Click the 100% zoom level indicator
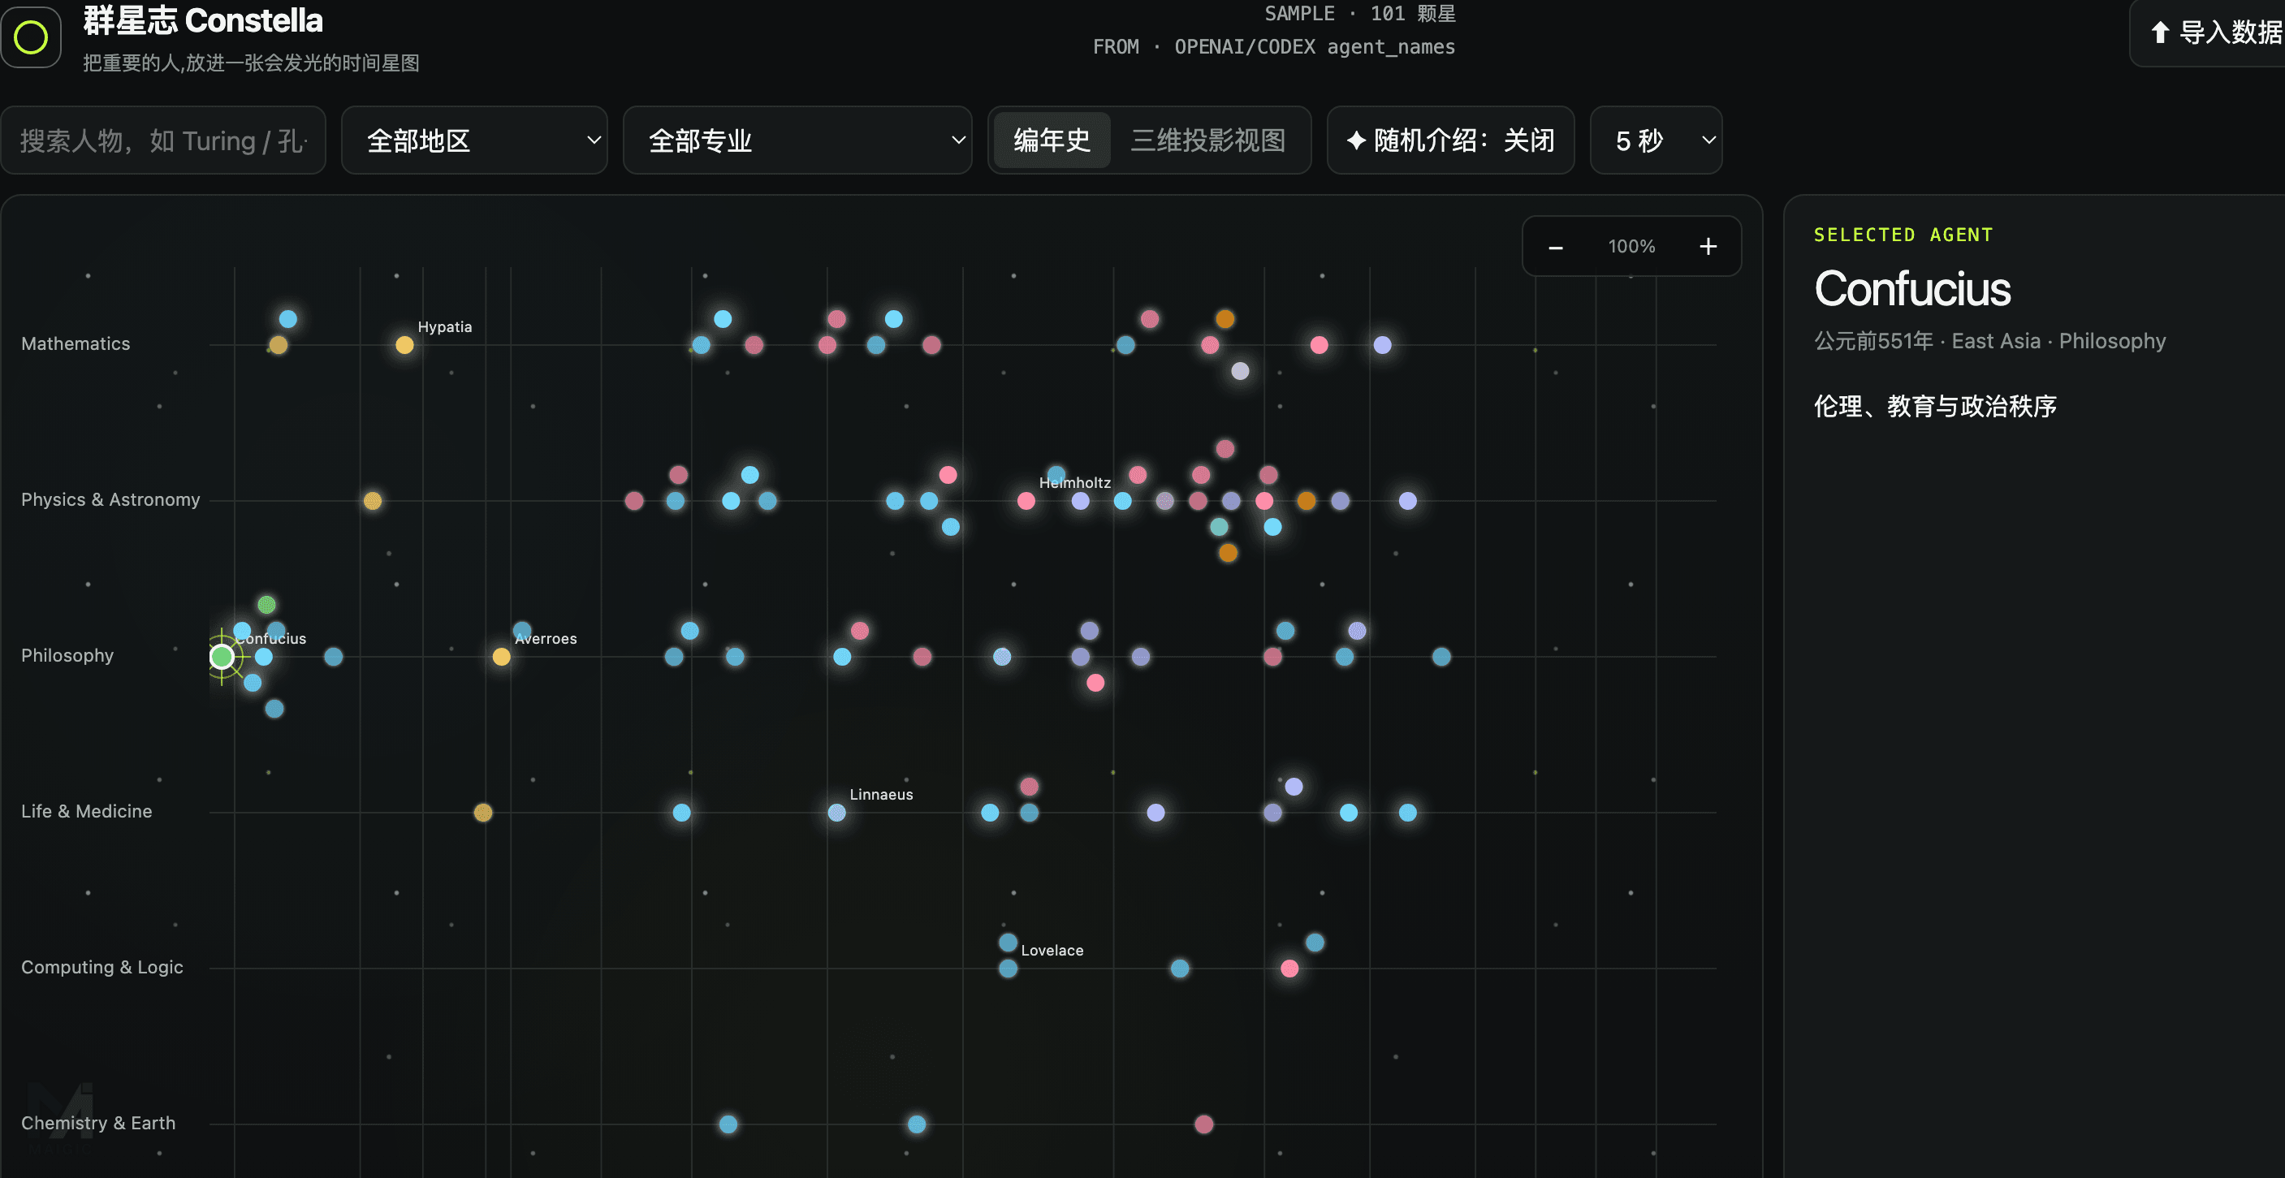The image size is (2285, 1178). point(1631,247)
